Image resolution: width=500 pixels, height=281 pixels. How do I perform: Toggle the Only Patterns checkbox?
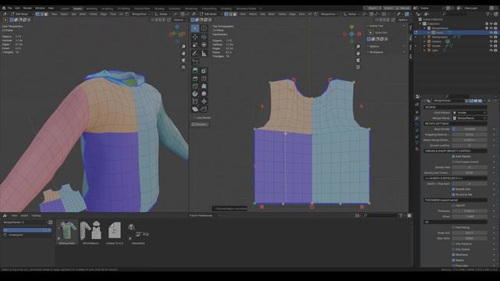[x=453, y=244]
